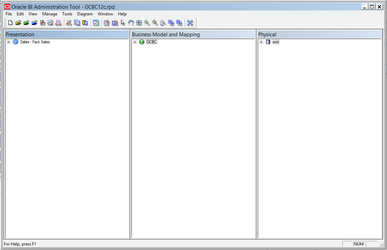Screen dimensions: 387x250
Task: Click the yellow open folder toolbar icon
Action: (x=18, y=23)
